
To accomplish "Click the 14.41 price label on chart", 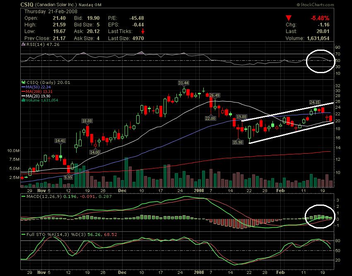I will point(60,141).
